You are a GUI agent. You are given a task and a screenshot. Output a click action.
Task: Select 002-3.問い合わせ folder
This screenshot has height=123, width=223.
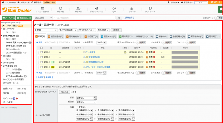coord(14,46)
